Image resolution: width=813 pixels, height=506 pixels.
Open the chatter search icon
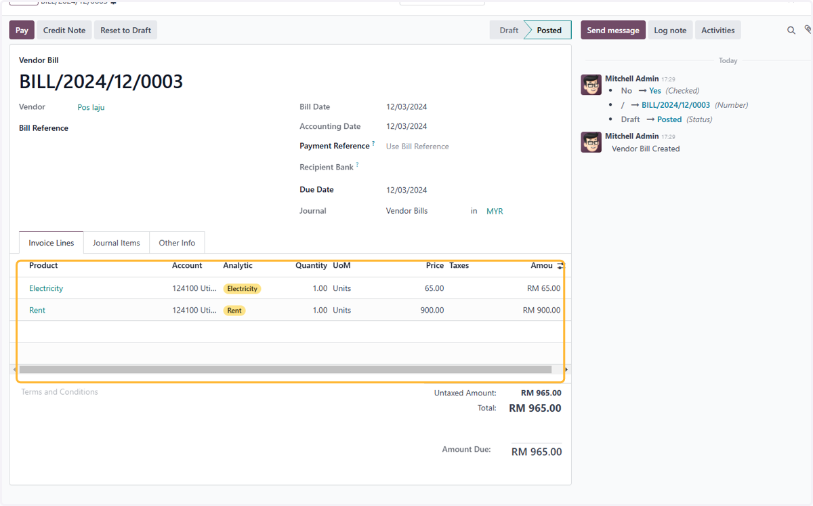(791, 31)
